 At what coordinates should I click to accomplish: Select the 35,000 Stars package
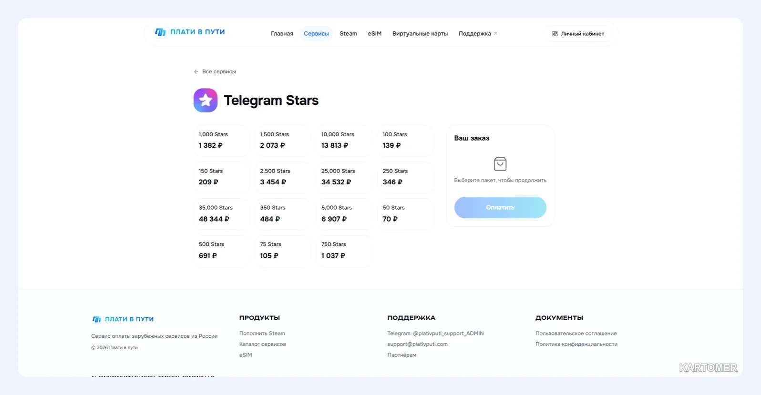click(x=221, y=214)
